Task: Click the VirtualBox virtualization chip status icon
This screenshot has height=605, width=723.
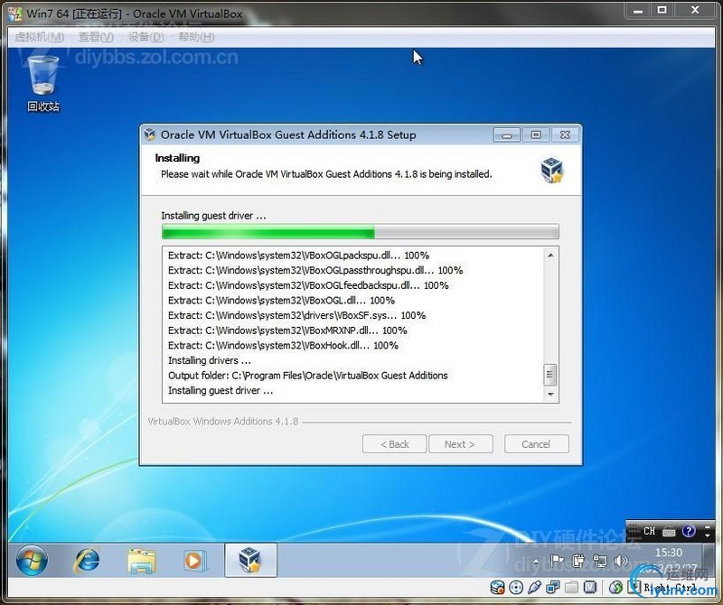Action: 590,587
